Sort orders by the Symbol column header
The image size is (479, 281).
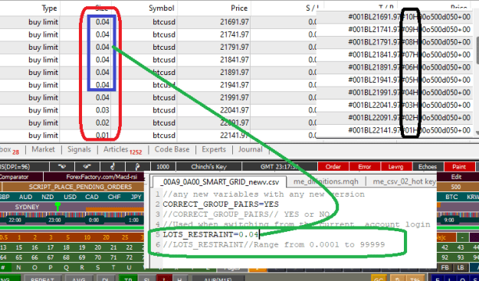(162, 8)
